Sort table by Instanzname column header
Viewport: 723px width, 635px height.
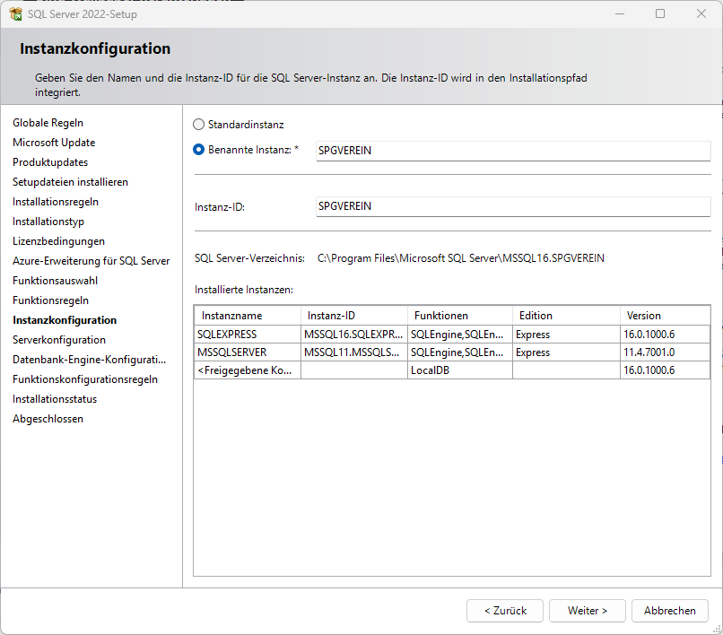(248, 316)
